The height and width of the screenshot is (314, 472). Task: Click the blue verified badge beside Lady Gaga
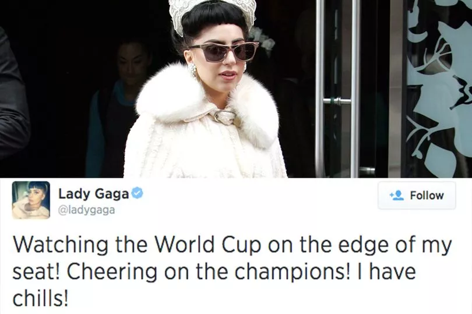point(138,193)
